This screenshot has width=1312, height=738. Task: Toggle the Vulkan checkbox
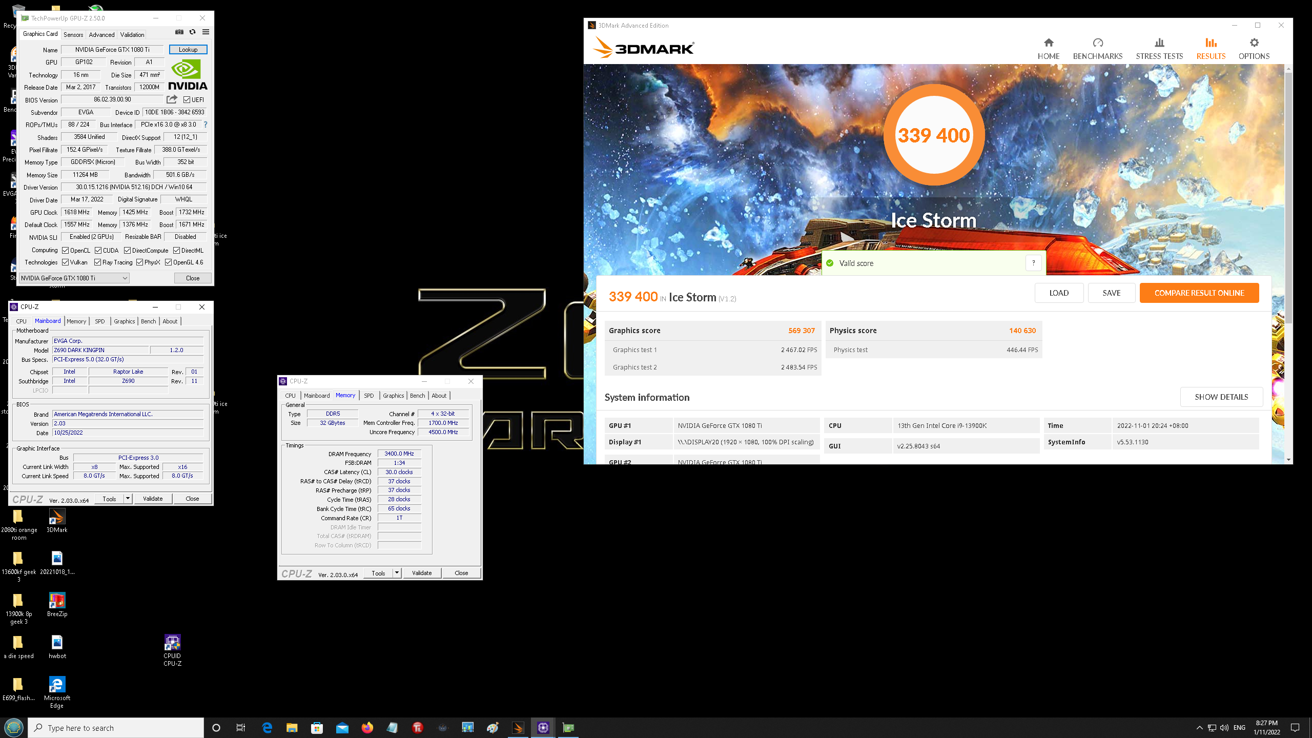[x=66, y=262]
